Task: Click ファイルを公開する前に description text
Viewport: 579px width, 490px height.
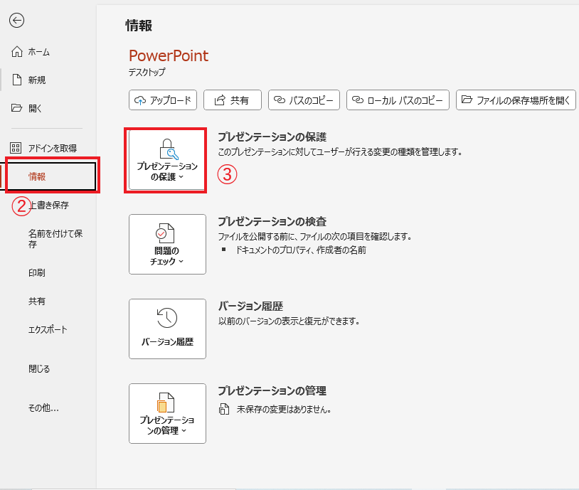Action: pyautogui.click(x=315, y=236)
